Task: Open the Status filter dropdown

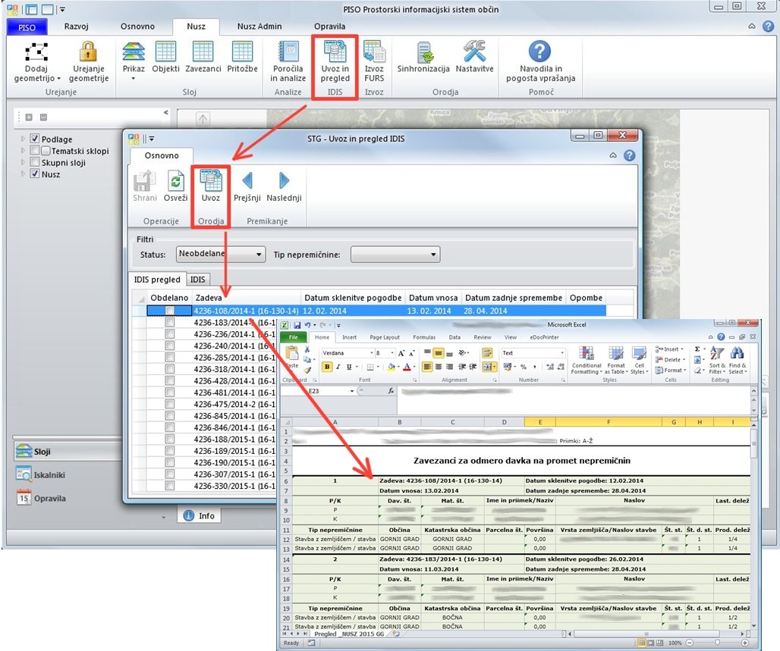Action: pos(221,255)
